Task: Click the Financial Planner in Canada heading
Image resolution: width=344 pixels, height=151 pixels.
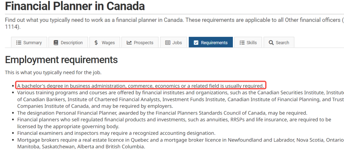Action: coord(75,6)
